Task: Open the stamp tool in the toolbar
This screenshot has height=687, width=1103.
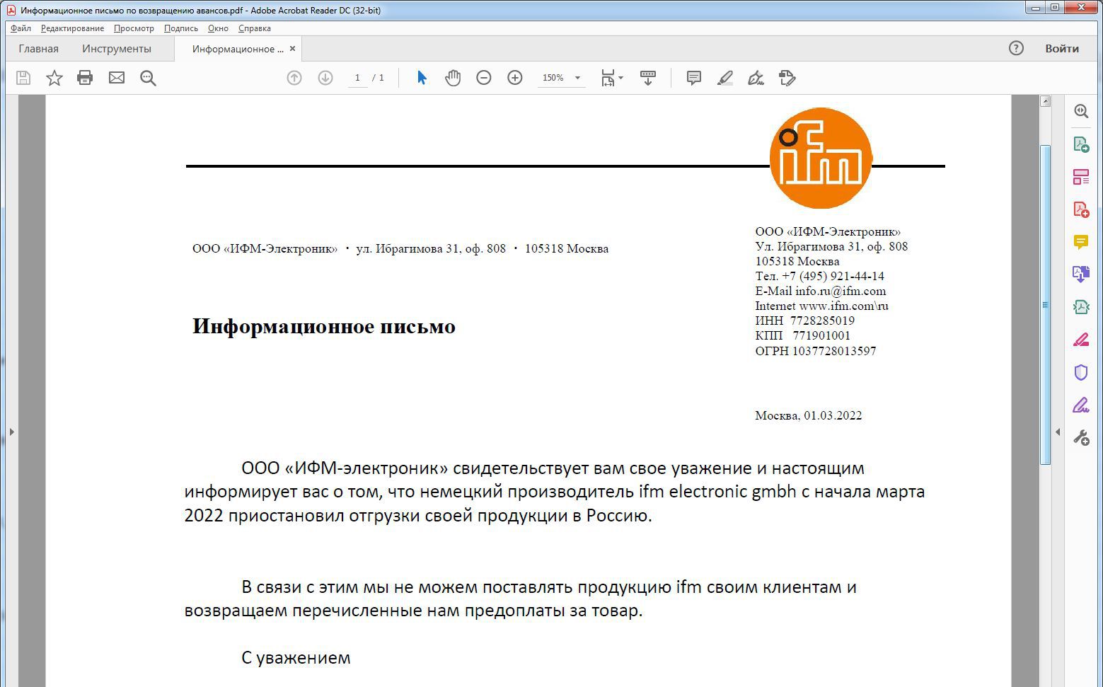Action: pyautogui.click(x=787, y=78)
